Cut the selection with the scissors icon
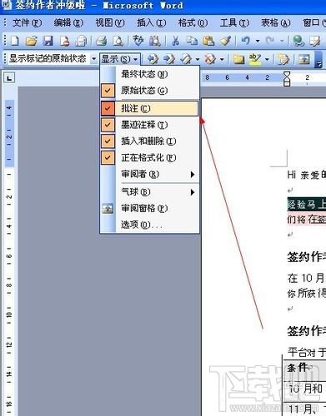This screenshot has height=416, width=326. (175, 42)
